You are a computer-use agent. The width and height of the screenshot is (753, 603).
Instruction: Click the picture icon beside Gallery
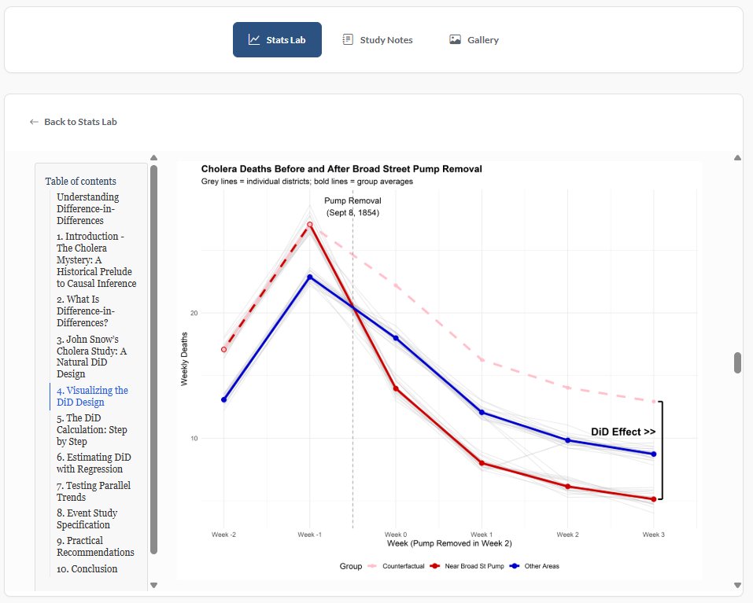click(455, 39)
